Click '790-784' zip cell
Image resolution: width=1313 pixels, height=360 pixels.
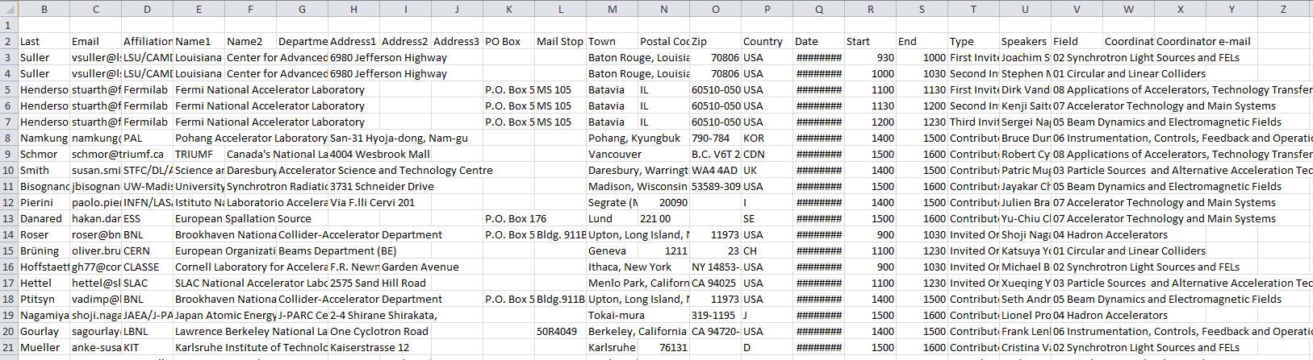(715, 138)
